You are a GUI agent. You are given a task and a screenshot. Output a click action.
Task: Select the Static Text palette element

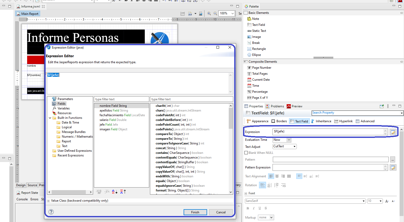tap(259, 31)
